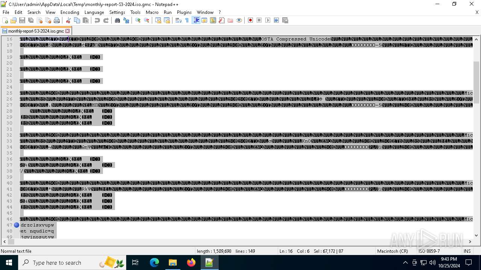Click the Close All toolbar icon

[48, 20]
